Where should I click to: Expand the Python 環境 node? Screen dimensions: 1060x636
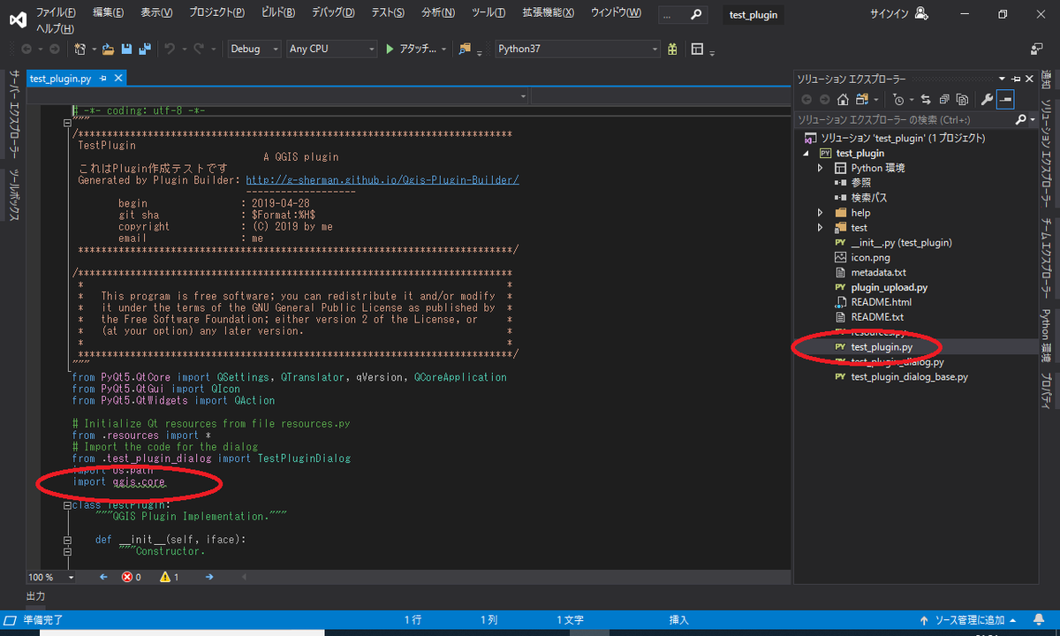(x=820, y=168)
